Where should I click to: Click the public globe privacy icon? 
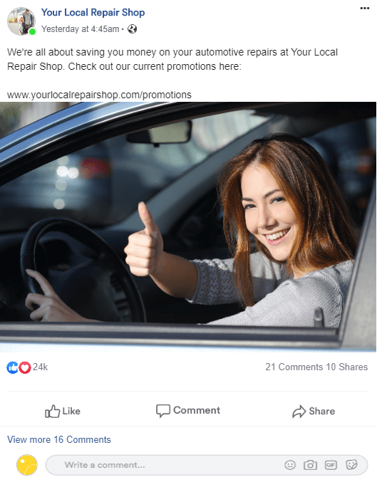pyautogui.click(x=132, y=29)
